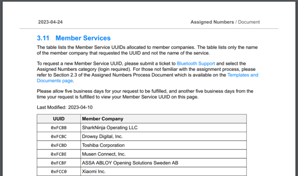
Task: Select the Toshiba Corporation entry
Action: click(103, 145)
